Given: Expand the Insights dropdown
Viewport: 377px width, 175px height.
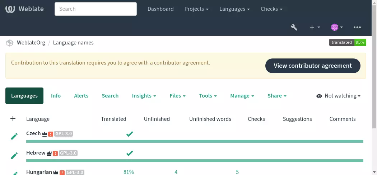Looking at the screenshot, I should pyautogui.click(x=144, y=96).
